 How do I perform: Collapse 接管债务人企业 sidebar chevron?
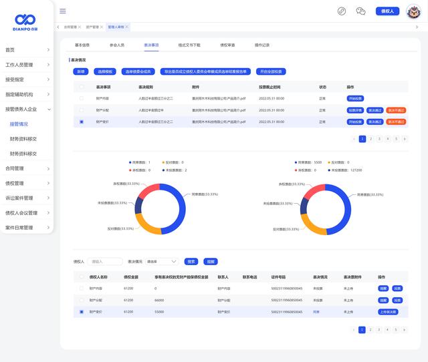(x=49, y=110)
